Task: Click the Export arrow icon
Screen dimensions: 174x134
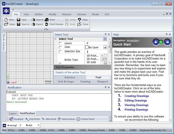Action: coord(33,24)
